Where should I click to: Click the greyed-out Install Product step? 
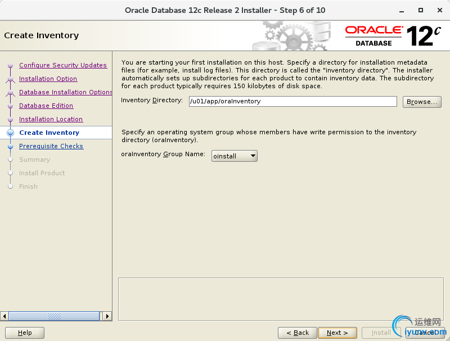[x=42, y=173]
